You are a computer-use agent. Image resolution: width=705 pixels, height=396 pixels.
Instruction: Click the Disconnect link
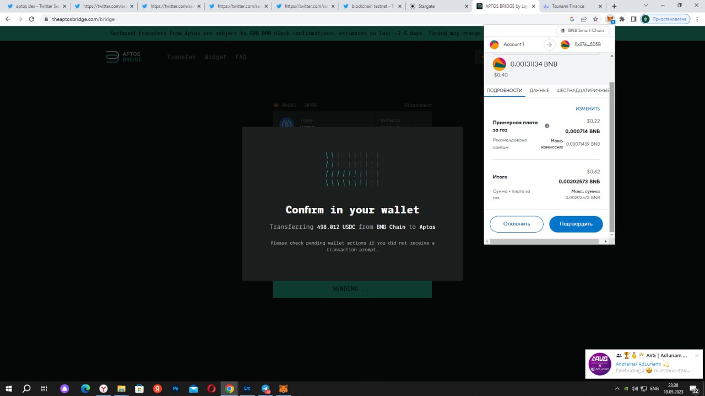pyautogui.click(x=418, y=105)
